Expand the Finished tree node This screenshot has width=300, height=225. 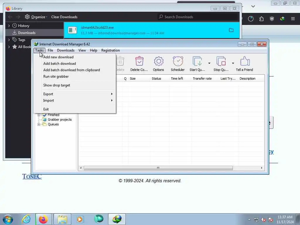click(x=39, y=115)
